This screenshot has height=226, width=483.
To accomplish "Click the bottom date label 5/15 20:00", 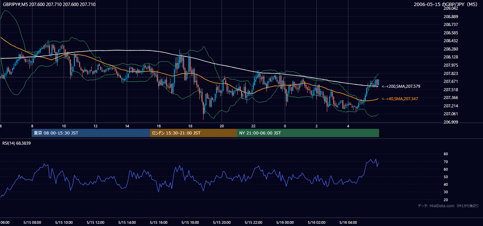I will [222, 222].
